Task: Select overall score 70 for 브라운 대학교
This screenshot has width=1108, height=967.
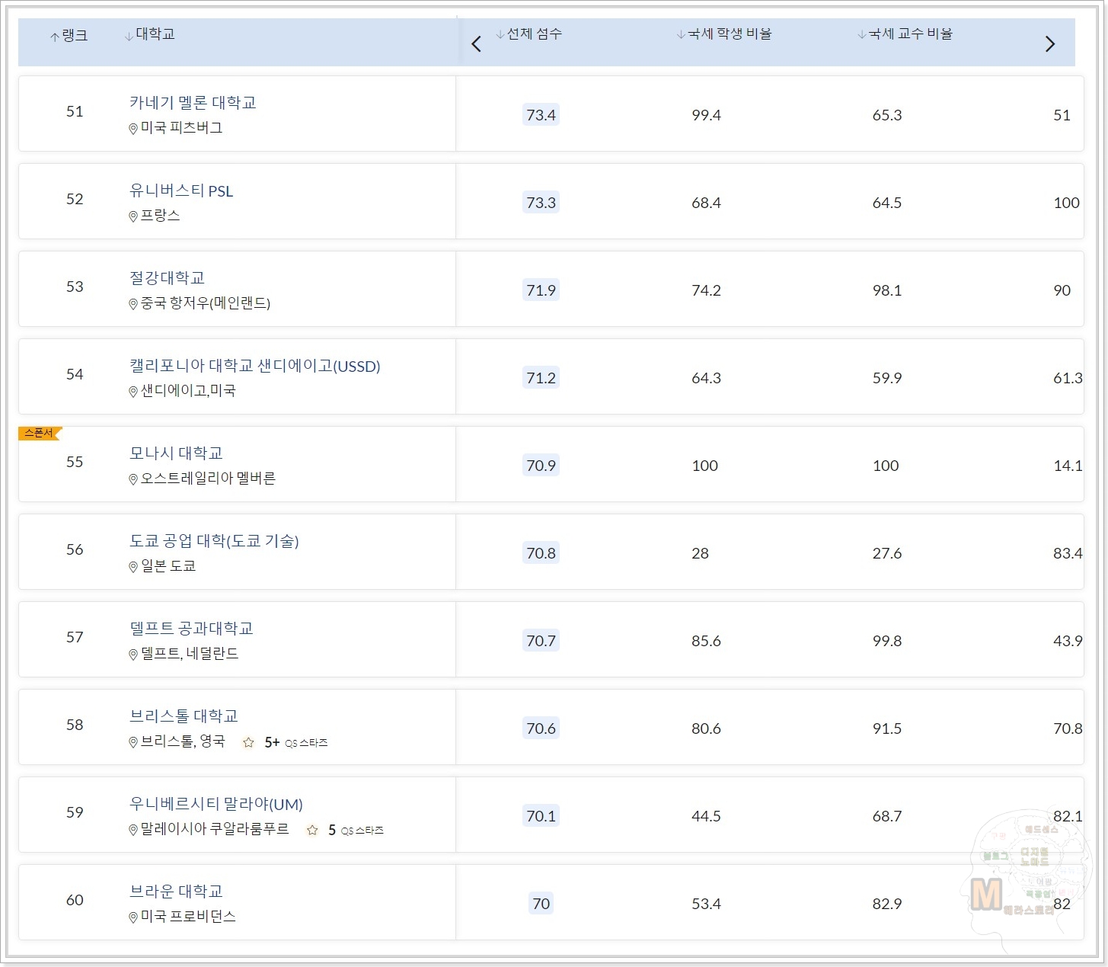Action: [x=541, y=904]
